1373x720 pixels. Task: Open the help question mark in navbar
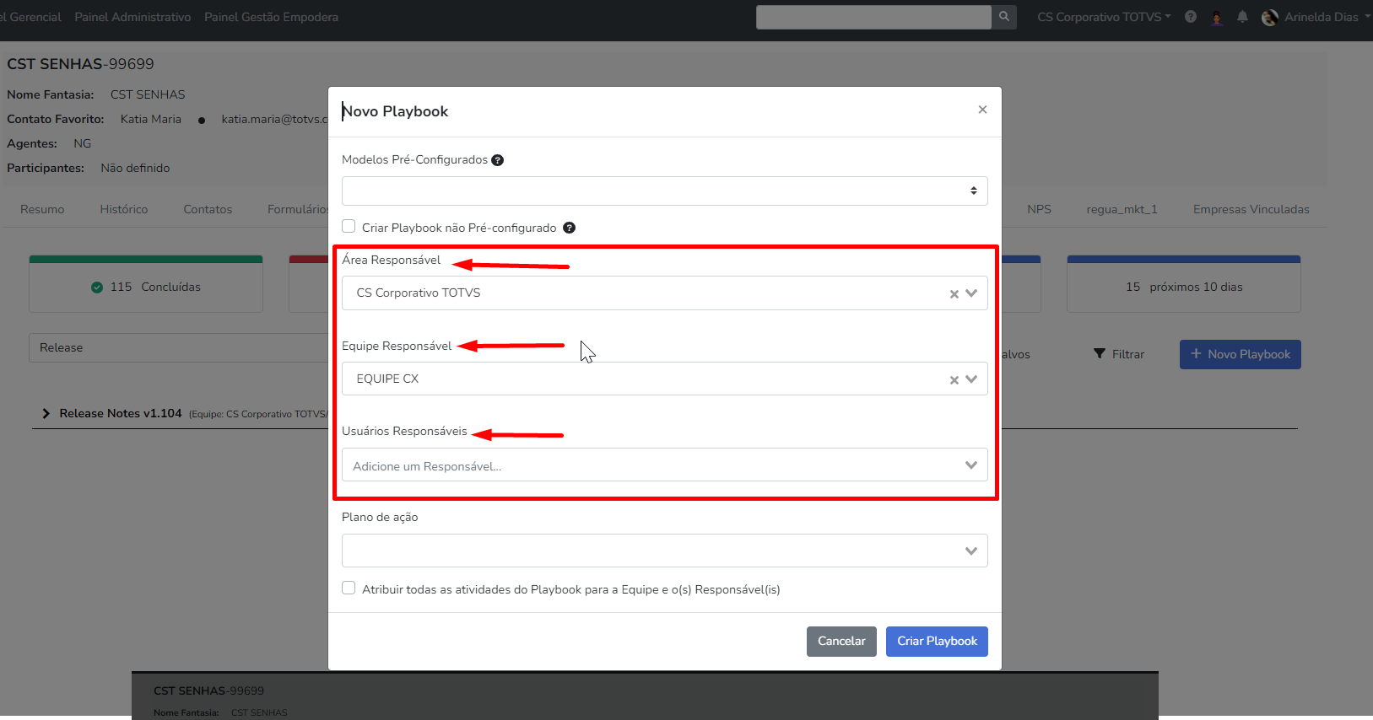pyautogui.click(x=1191, y=17)
